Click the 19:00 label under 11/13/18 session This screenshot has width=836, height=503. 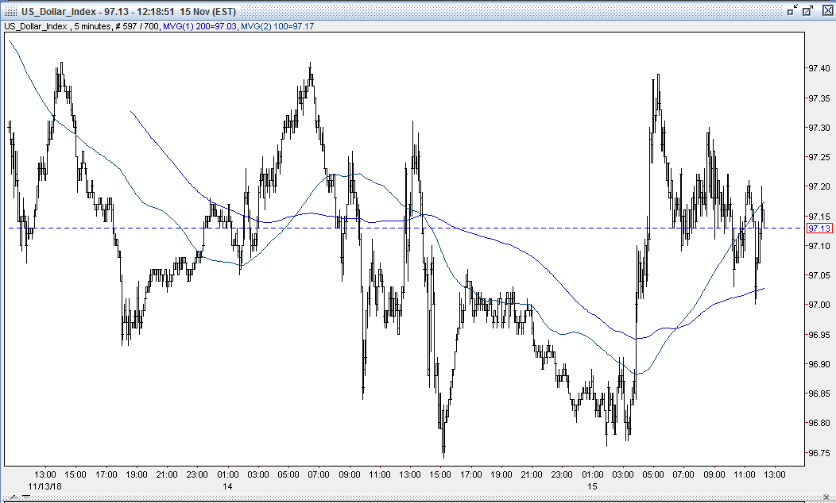[x=137, y=474]
